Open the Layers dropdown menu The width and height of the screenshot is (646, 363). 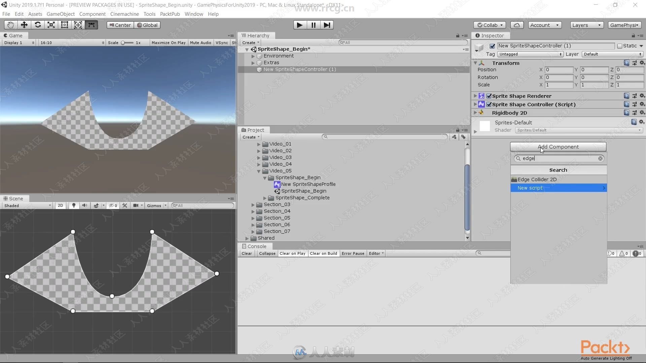(586, 25)
